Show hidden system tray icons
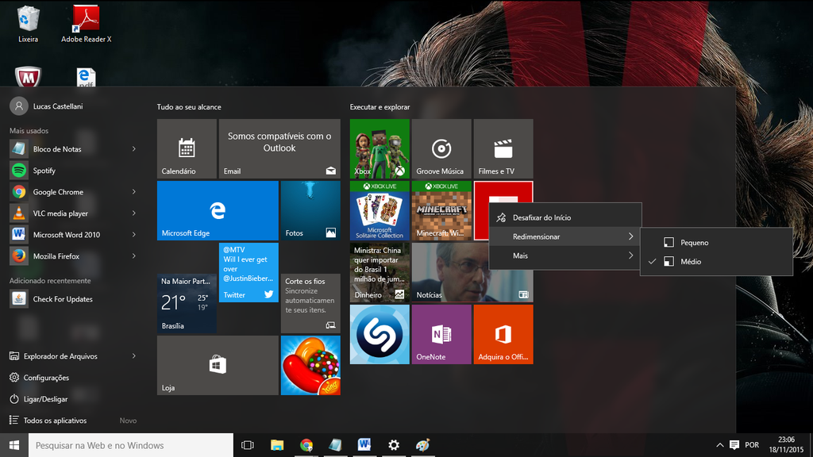The image size is (813, 457). [x=719, y=445]
